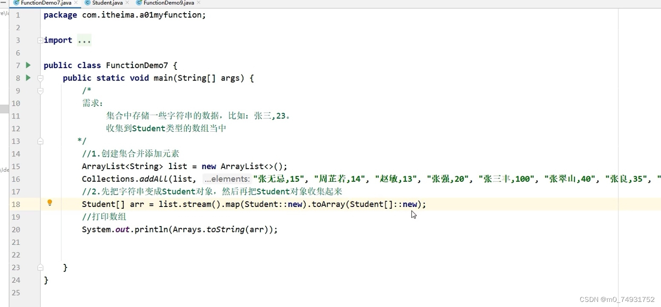The width and height of the screenshot is (661, 307).
Task: Click the string "张强,20"
Action: coord(448,179)
